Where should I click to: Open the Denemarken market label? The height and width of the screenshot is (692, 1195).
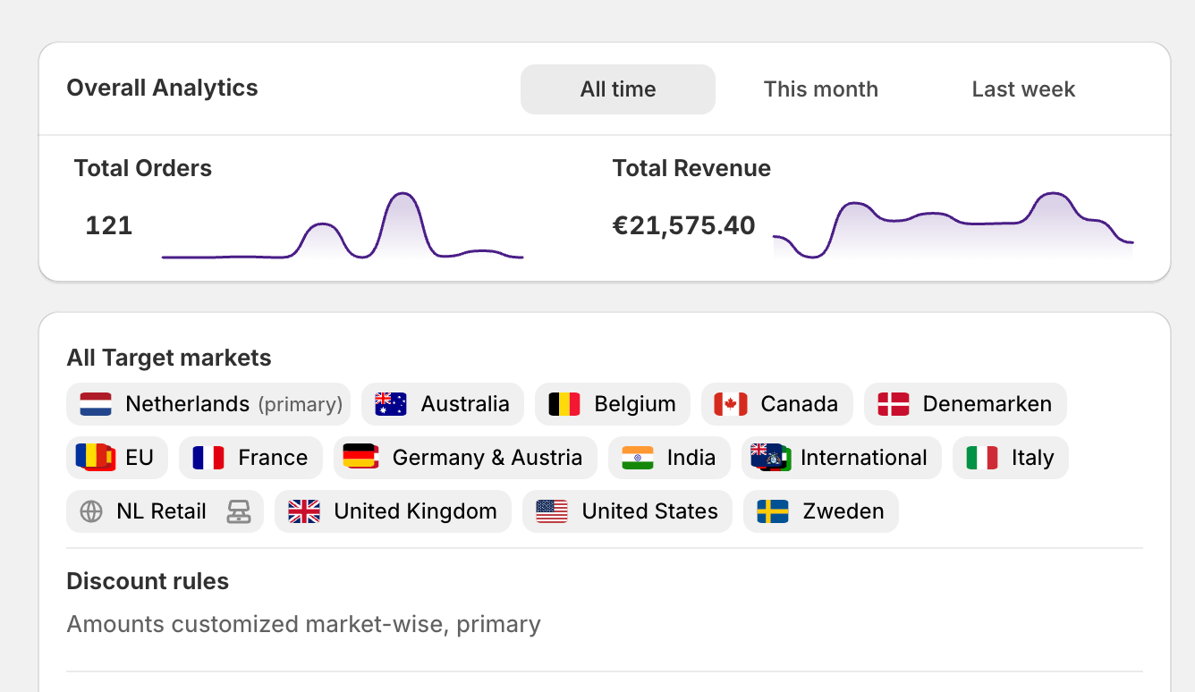pos(987,404)
